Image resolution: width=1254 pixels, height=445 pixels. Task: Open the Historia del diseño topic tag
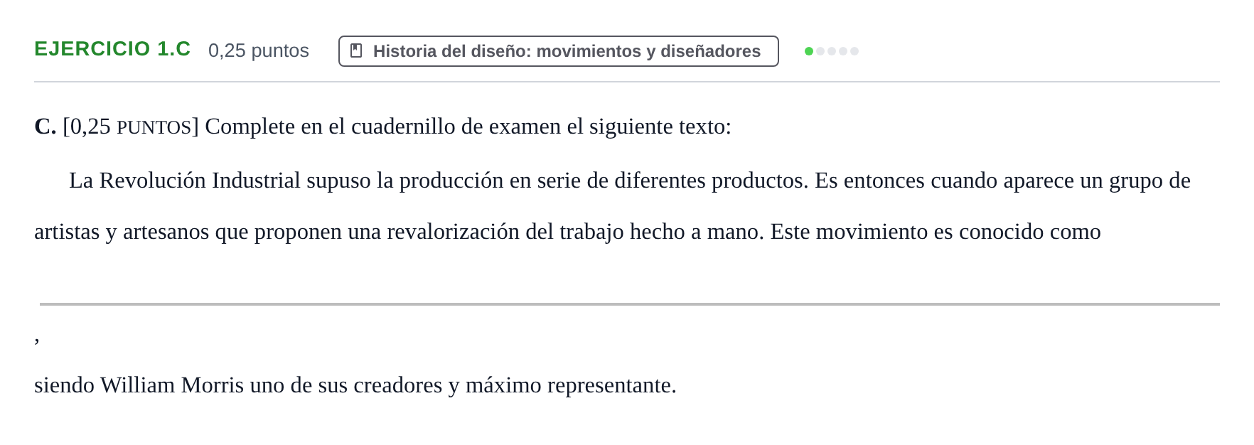tap(559, 51)
